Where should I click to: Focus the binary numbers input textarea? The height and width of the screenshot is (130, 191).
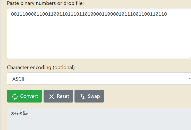99,33
